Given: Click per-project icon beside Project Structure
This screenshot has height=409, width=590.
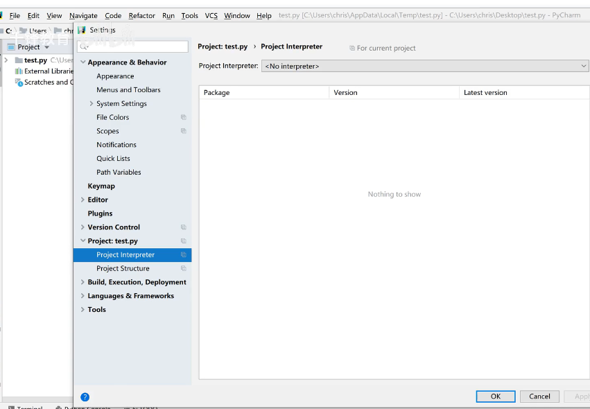Looking at the screenshot, I should (x=184, y=268).
